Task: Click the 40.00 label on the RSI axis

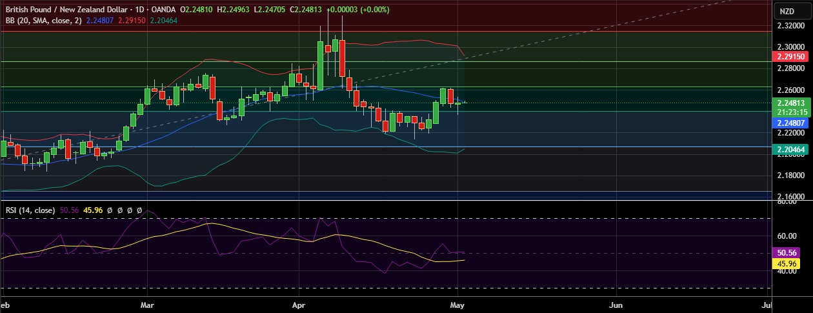Action: tap(785, 271)
